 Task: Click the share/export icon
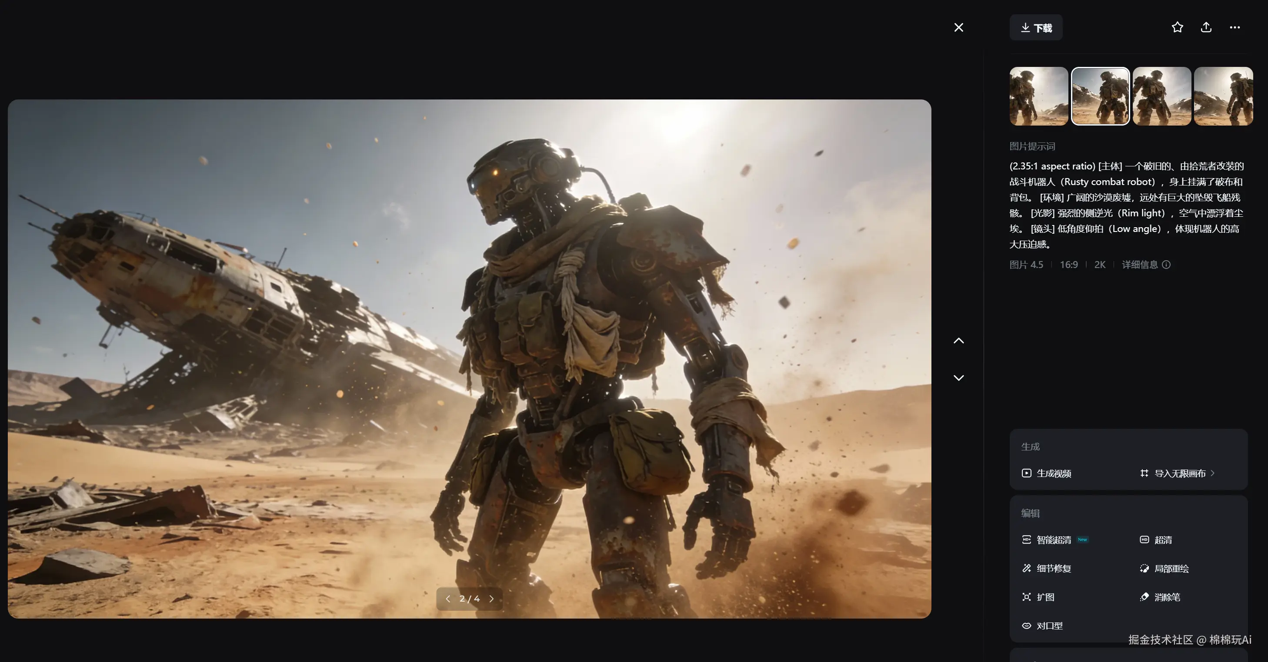(x=1206, y=27)
